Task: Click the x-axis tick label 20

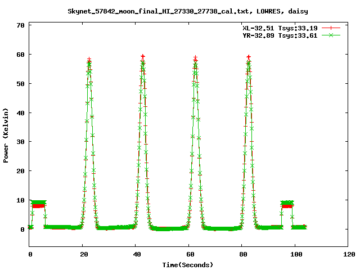Action: pos(84,254)
